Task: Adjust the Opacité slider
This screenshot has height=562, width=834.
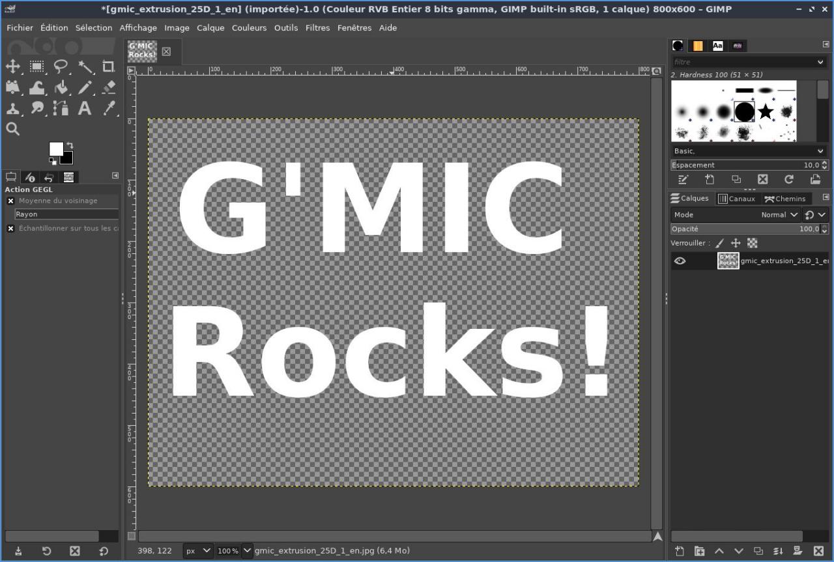Action: coord(745,229)
